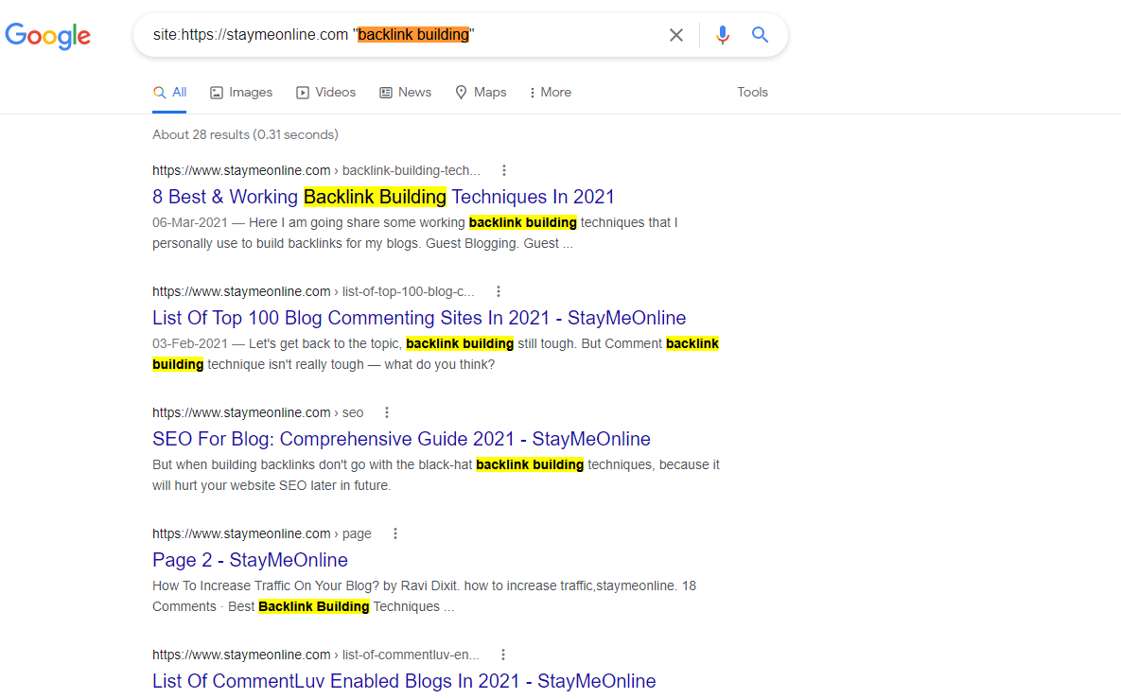Switch to the Maps tab
The height and width of the screenshot is (699, 1121).
[x=481, y=92]
